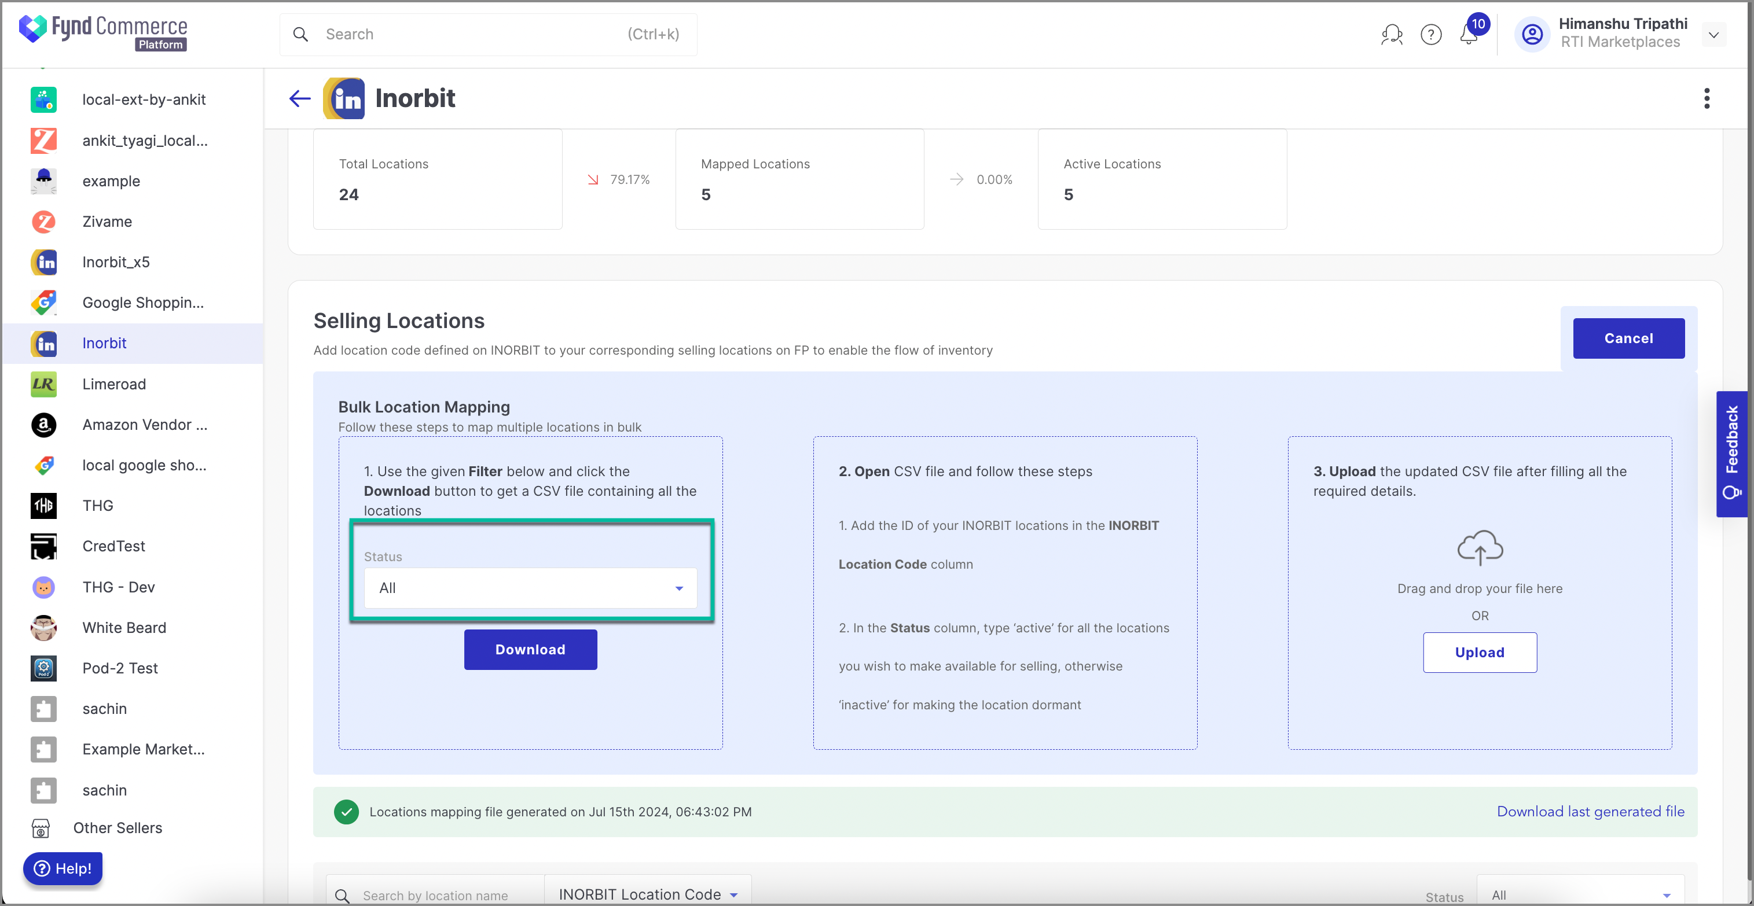Viewport: 1754px width, 906px height.
Task: Click the user profile avatar icon
Action: [1532, 34]
